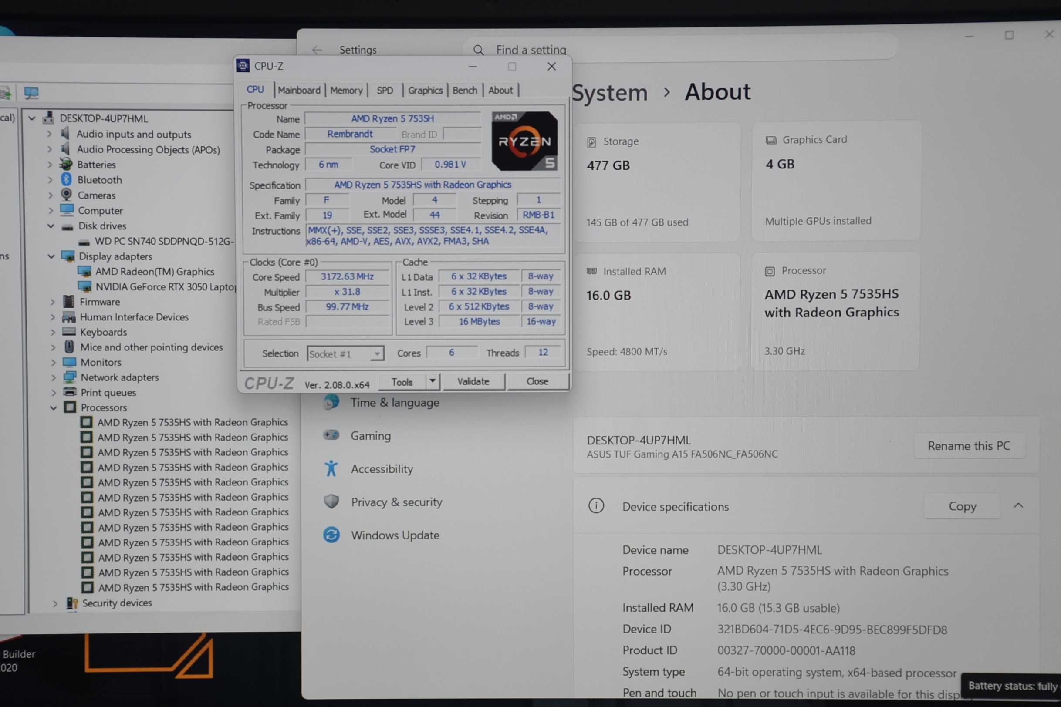Click the Privacy & security shield icon
The image size is (1061, 707).
[x=331, y=502]
